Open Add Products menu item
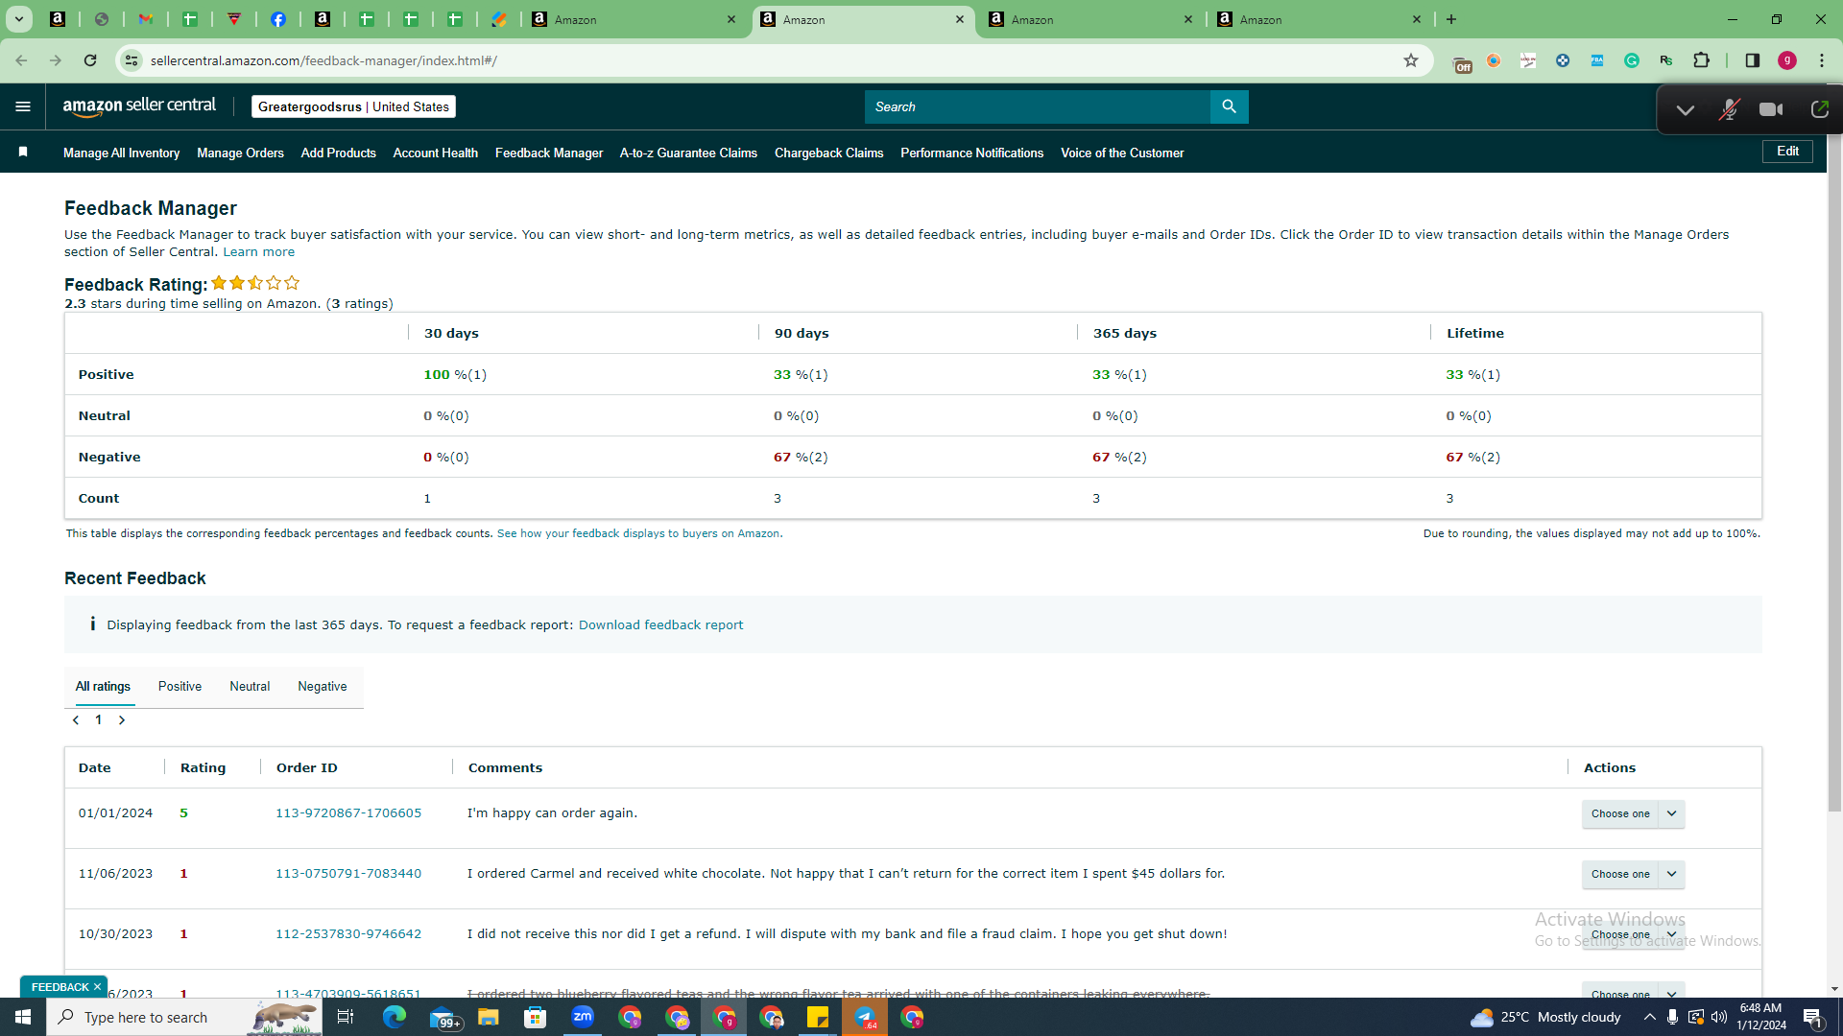Image resolution: width=1843 pixels, height=1036 pixels. [338, 153]
